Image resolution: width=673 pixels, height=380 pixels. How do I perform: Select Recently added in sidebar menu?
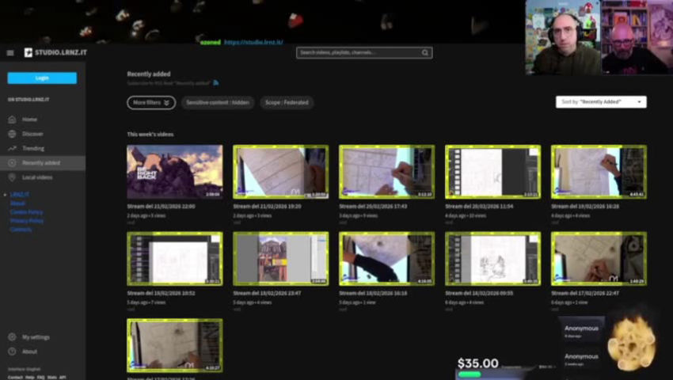(x=41, y=163)
